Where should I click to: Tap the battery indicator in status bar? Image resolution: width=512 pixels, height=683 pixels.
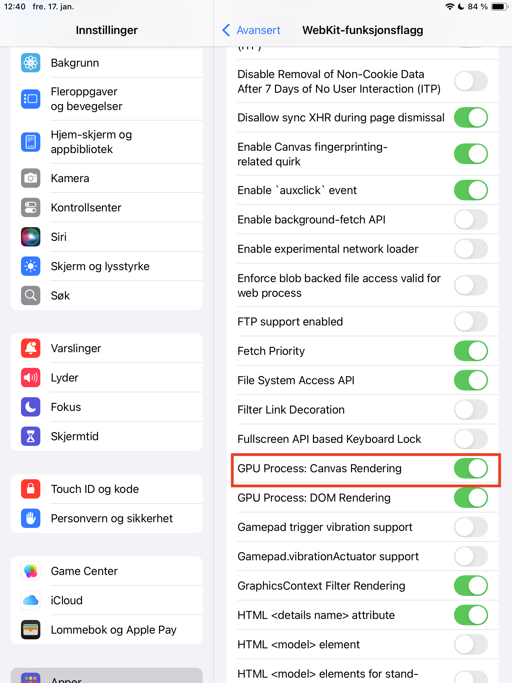[500, 7]
